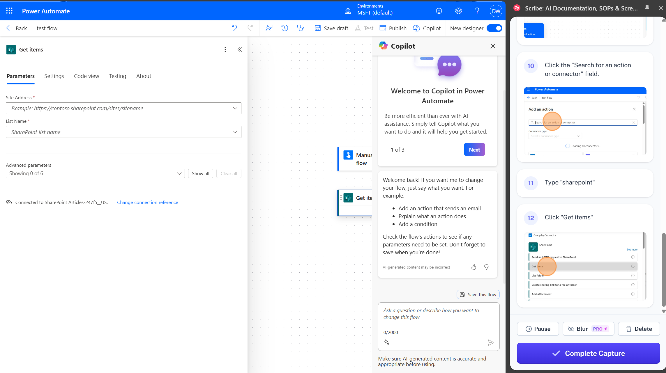
Task: Click the Scribe scrollbar down arrow
Action: (664, 311)
